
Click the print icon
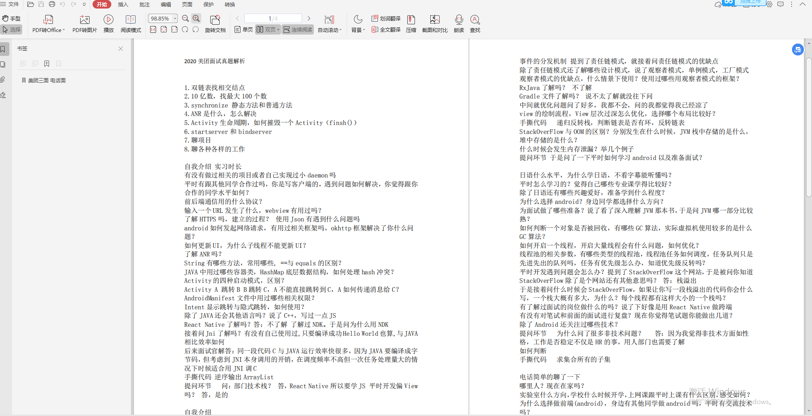click(x=52, y=4)
